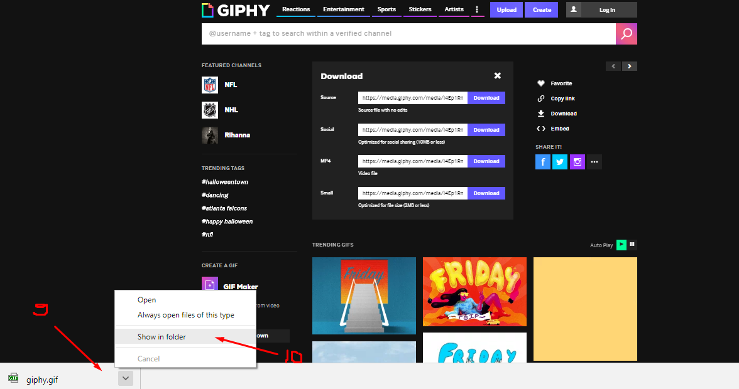739x389 pixels.
Task: Download the Social optimized version
Action: [x=486, y=130]
